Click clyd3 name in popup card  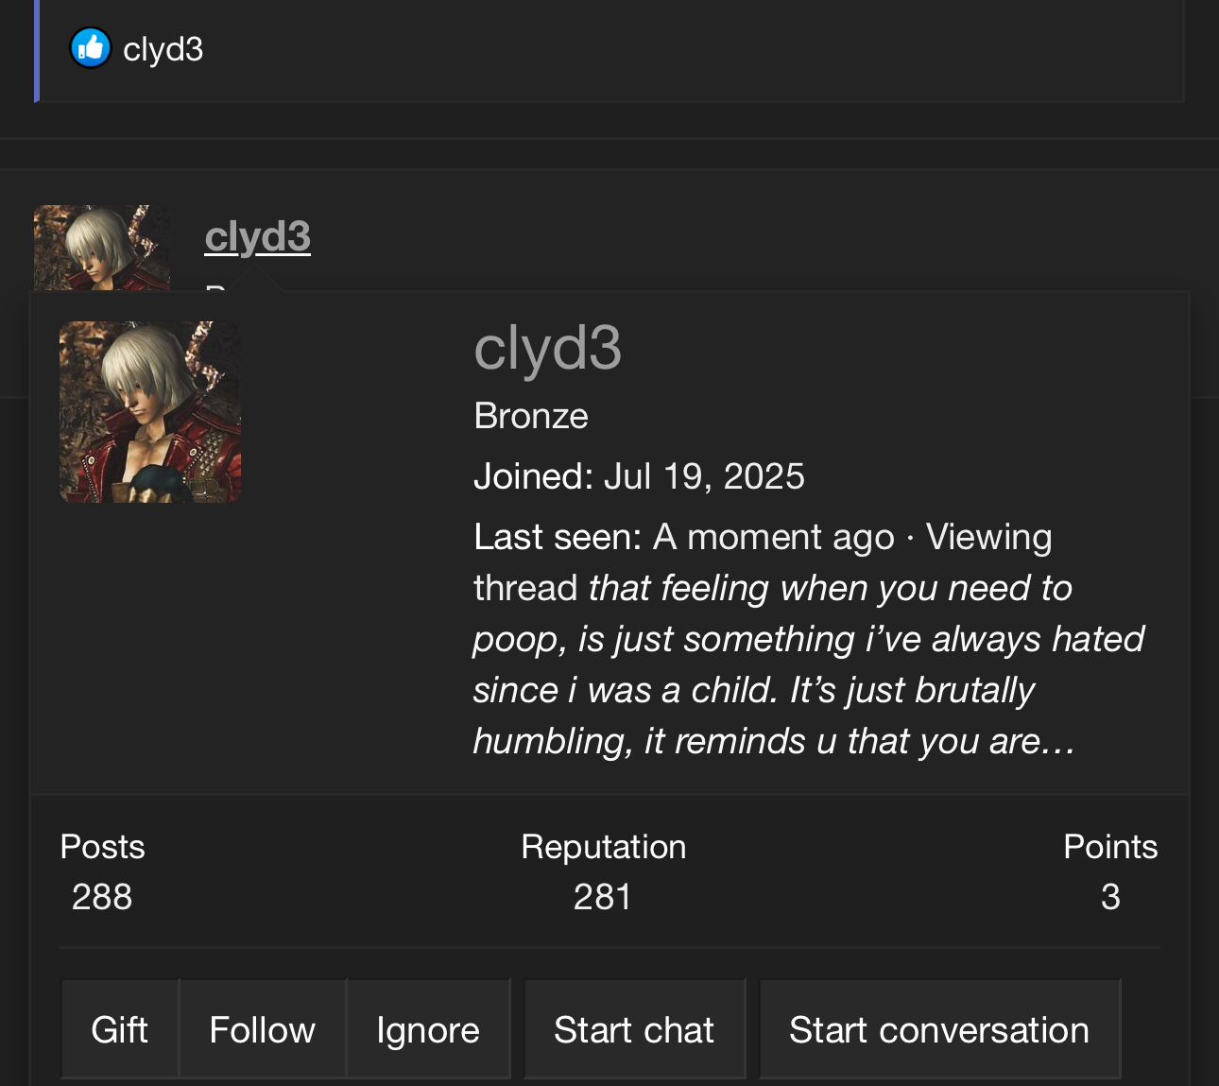[547, 348]
